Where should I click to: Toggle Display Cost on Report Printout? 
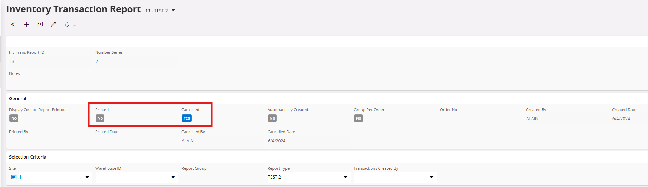[x=14, y=118]
